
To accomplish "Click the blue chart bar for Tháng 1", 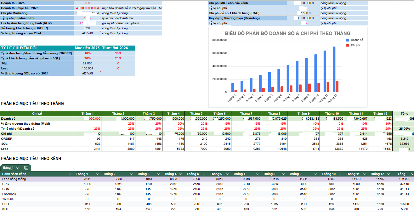I will (233, 88).
